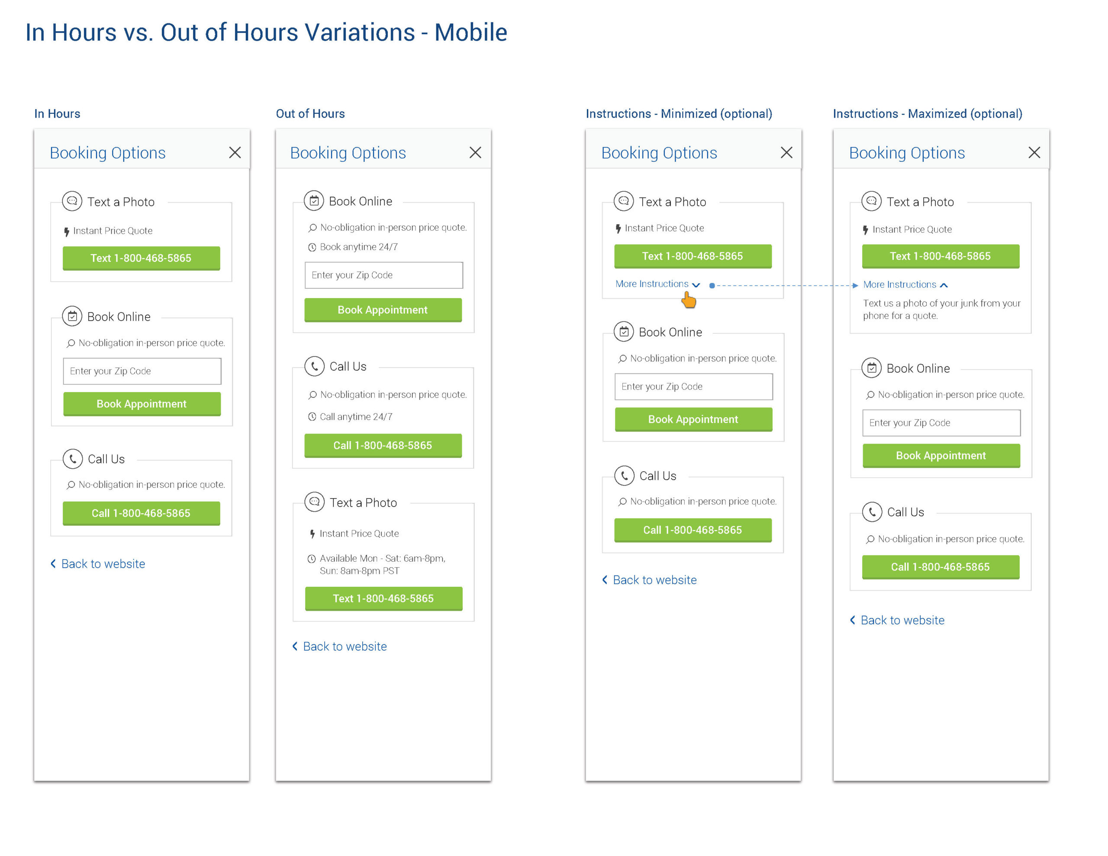The height and width of the screenshot is (856, 1108).
Task: Follow Back to website link, Instructions Maximized panel
Action: [x=902, y=620]
